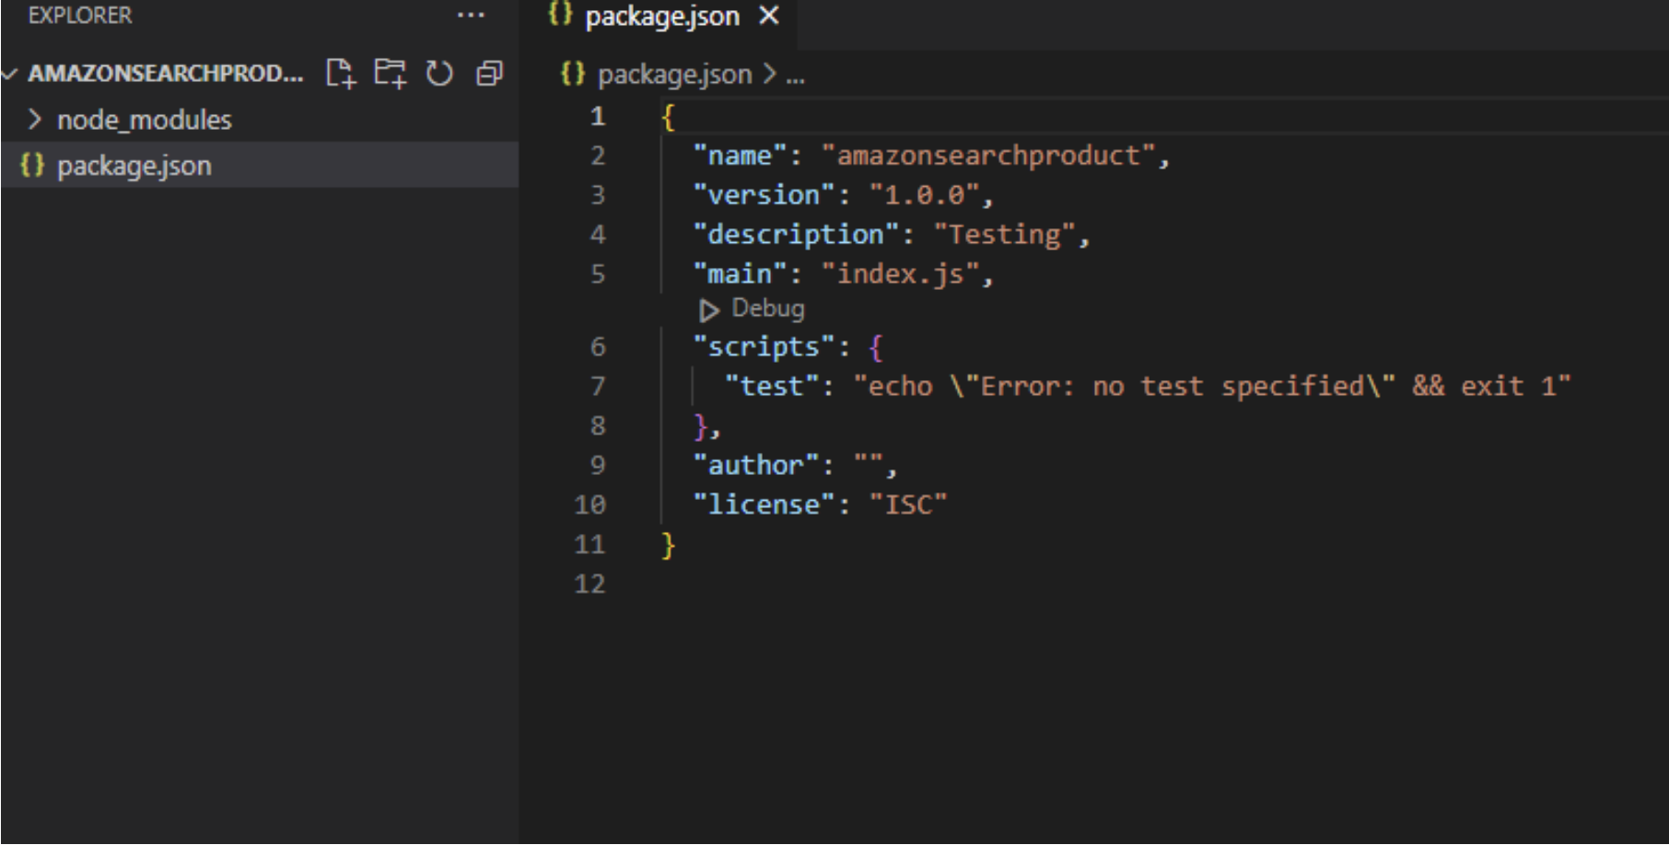
Task: Collapse all folders in Explorer
Action: pos(489,73)
